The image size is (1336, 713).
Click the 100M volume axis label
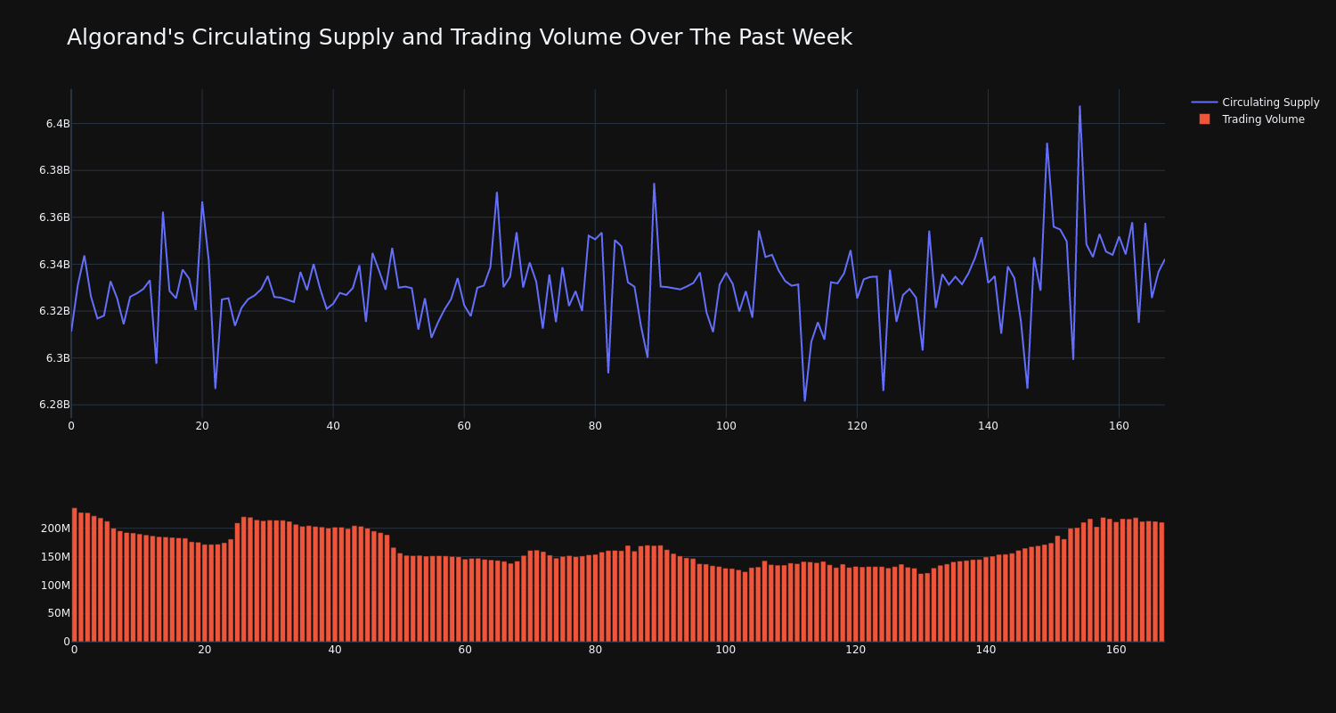(55, 586)
